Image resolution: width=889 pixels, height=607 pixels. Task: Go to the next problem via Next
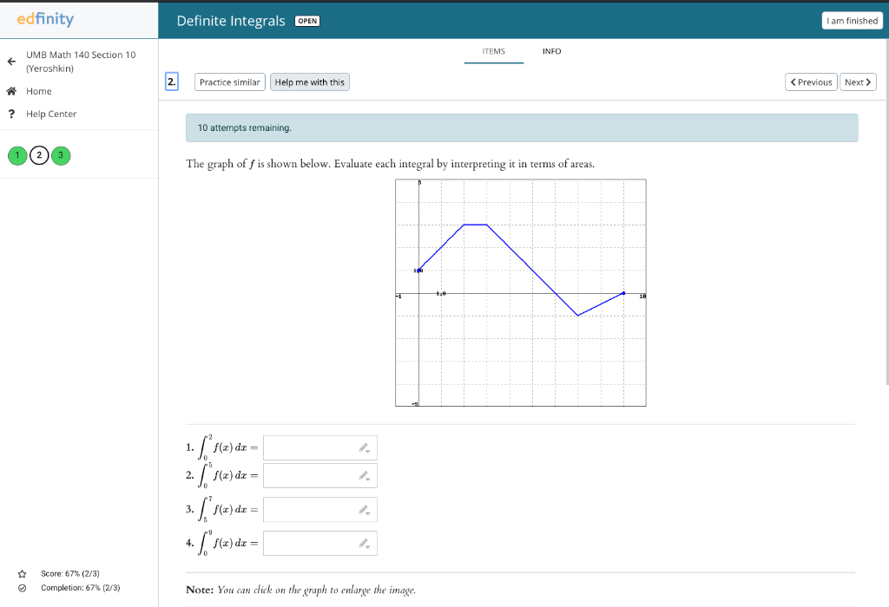[858, 82]
